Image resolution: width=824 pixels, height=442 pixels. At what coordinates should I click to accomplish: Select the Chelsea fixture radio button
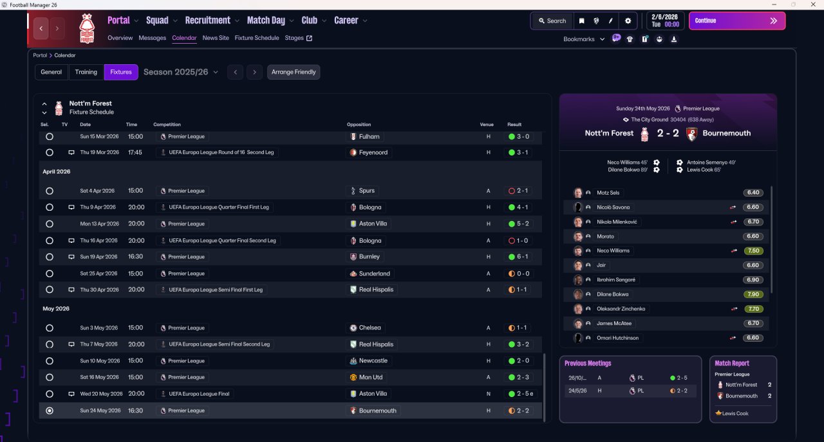[50, 328]
